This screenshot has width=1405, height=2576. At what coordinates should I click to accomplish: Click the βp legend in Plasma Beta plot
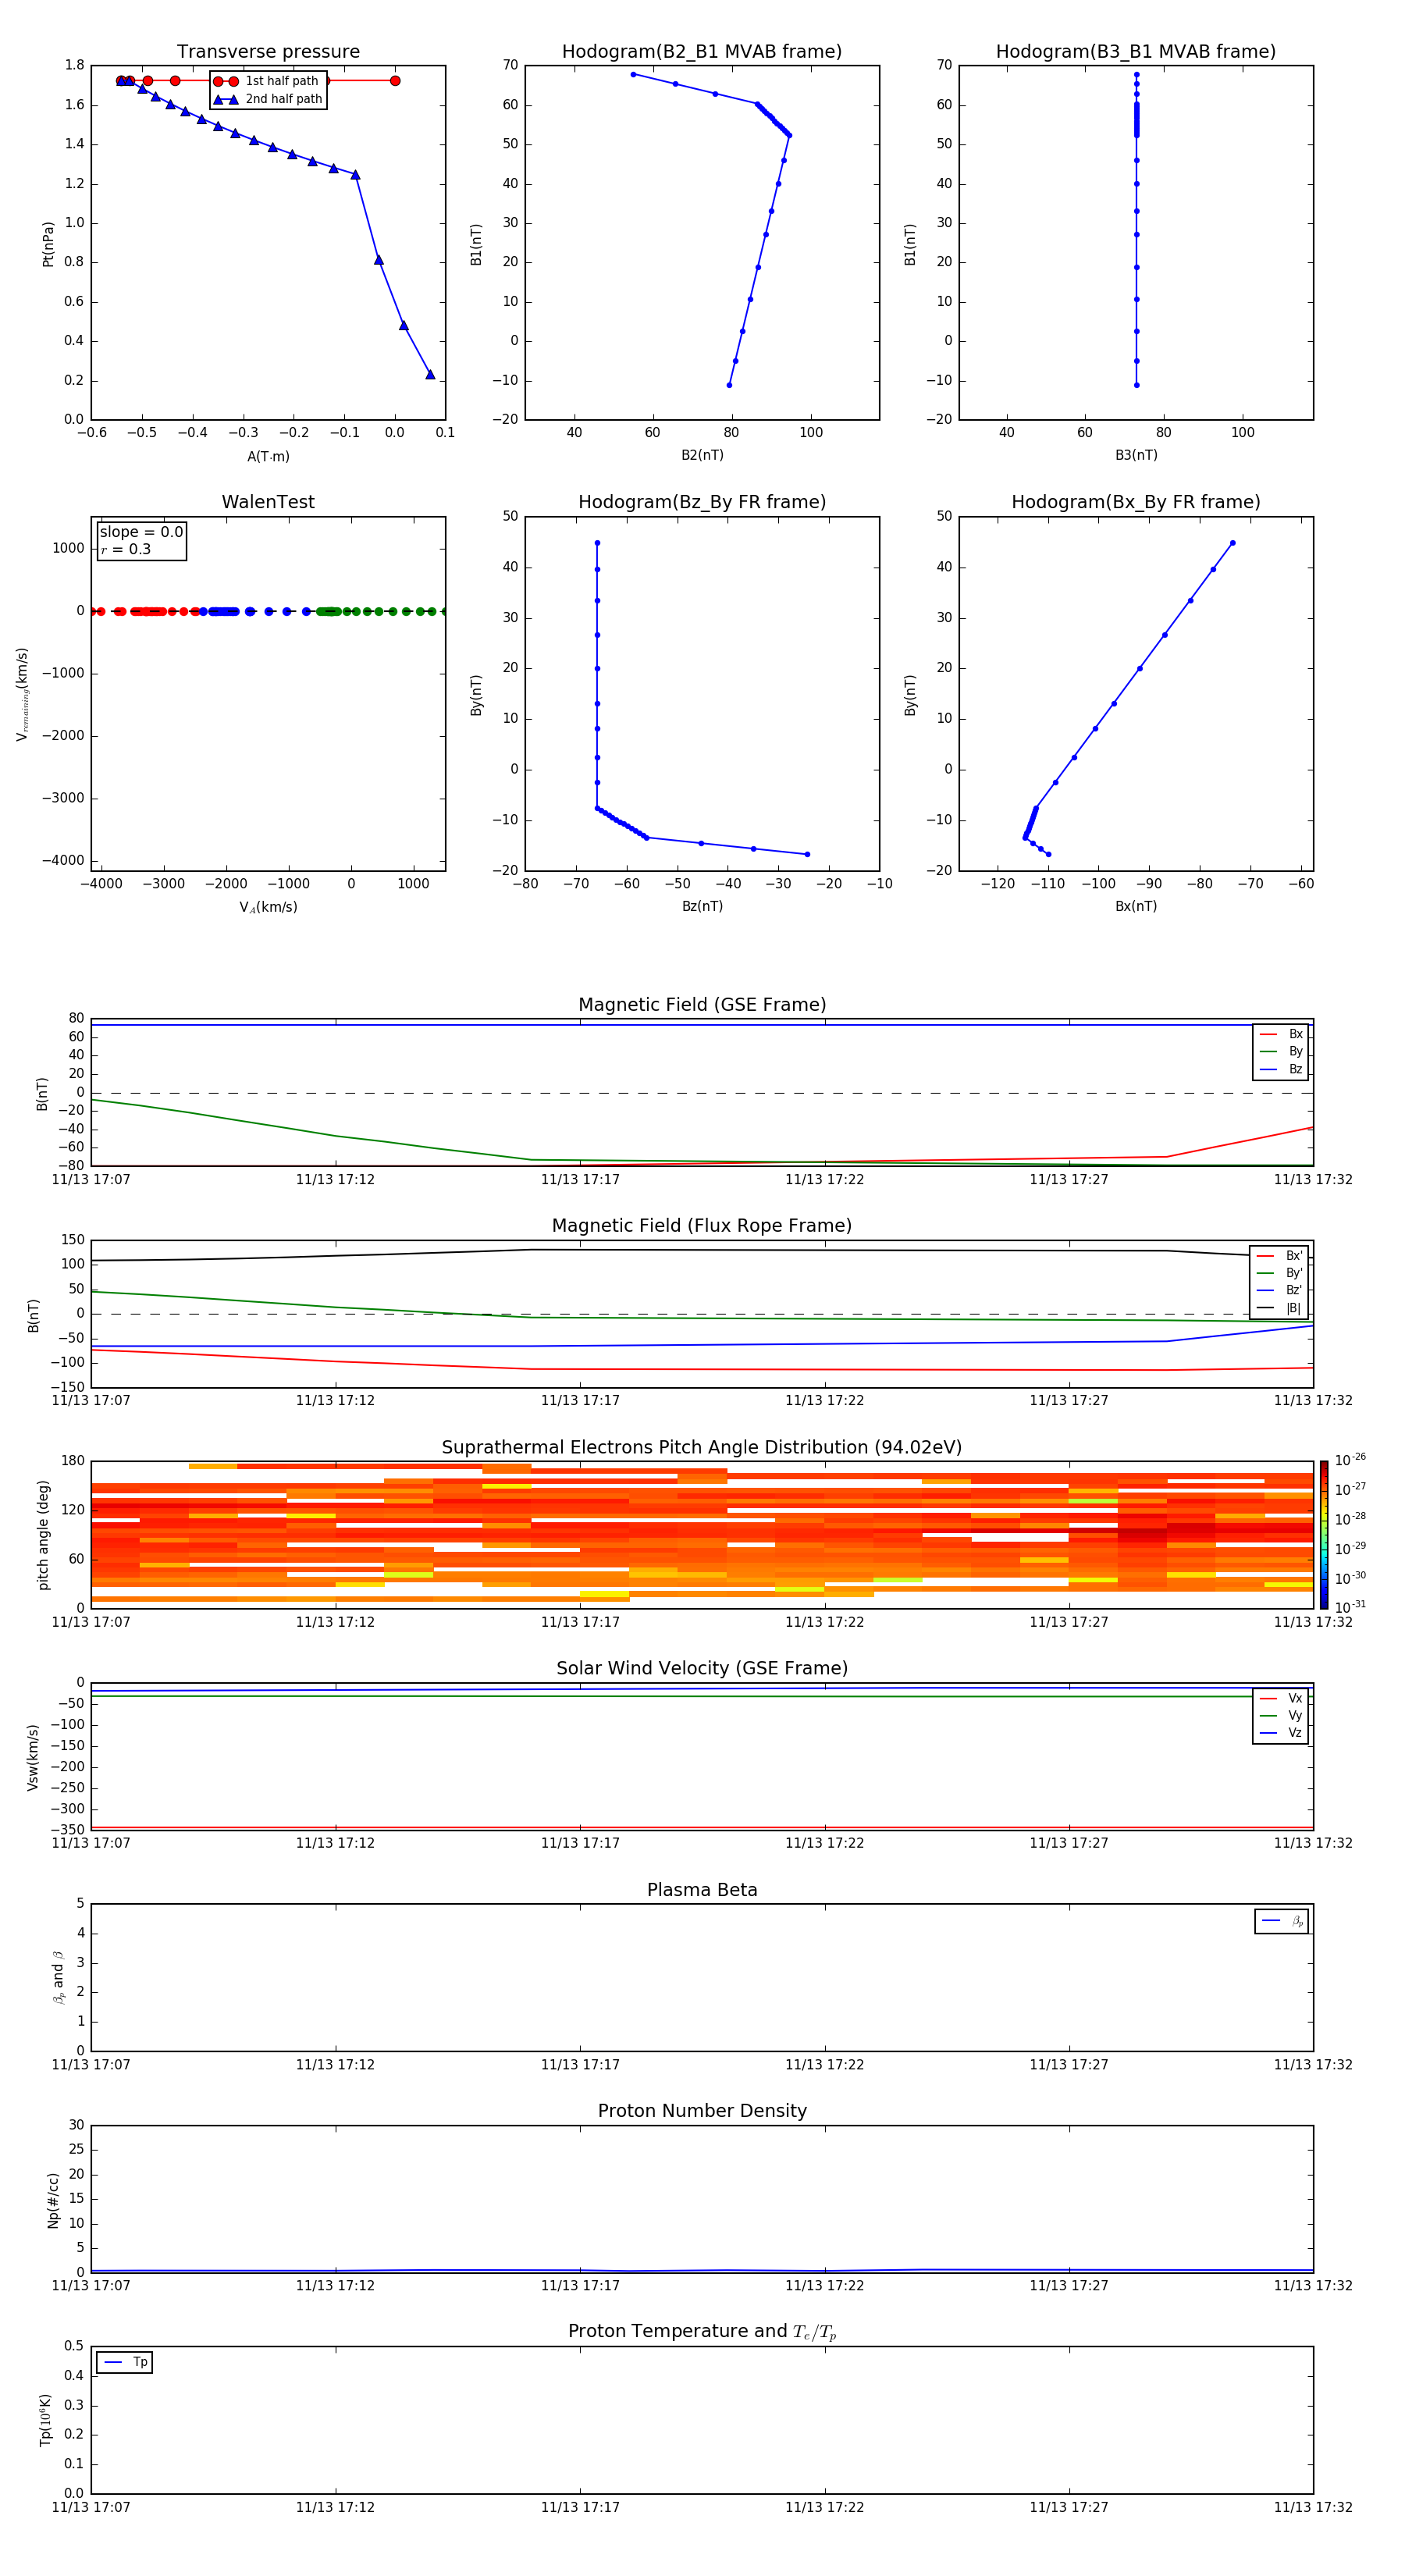1282,1921
